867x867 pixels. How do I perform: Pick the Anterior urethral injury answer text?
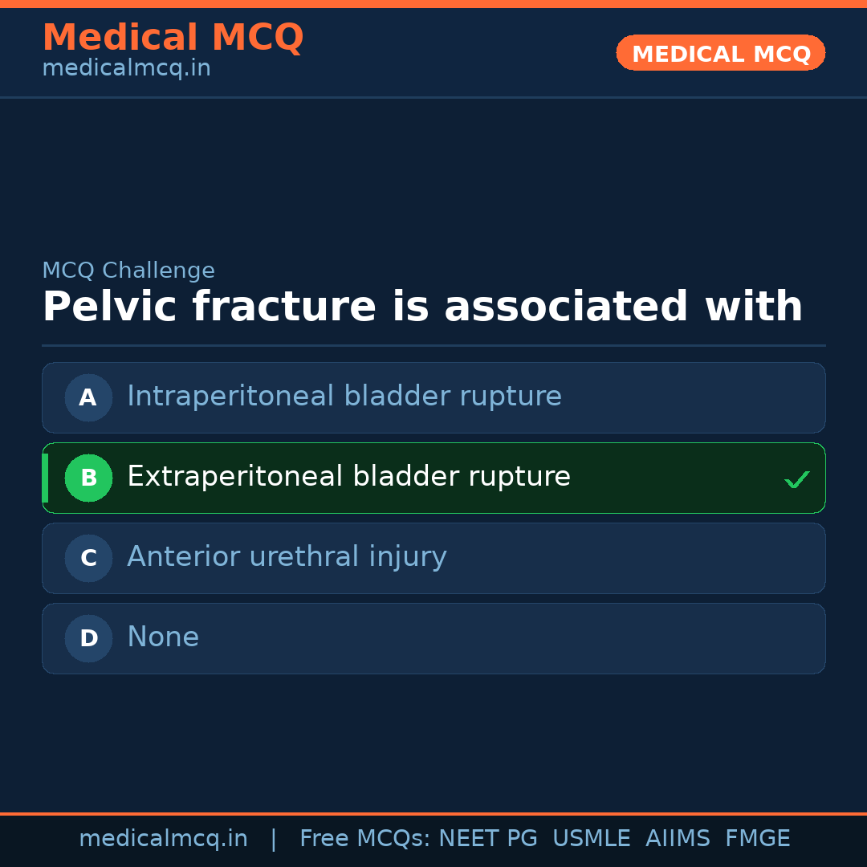(287, 557)
